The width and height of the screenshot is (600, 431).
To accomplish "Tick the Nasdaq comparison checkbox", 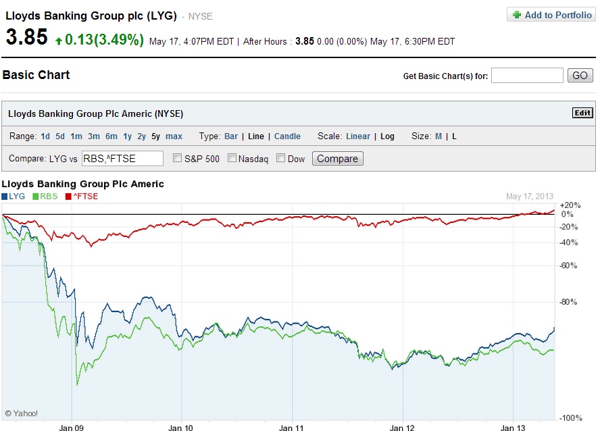I will tap(232, 158).
